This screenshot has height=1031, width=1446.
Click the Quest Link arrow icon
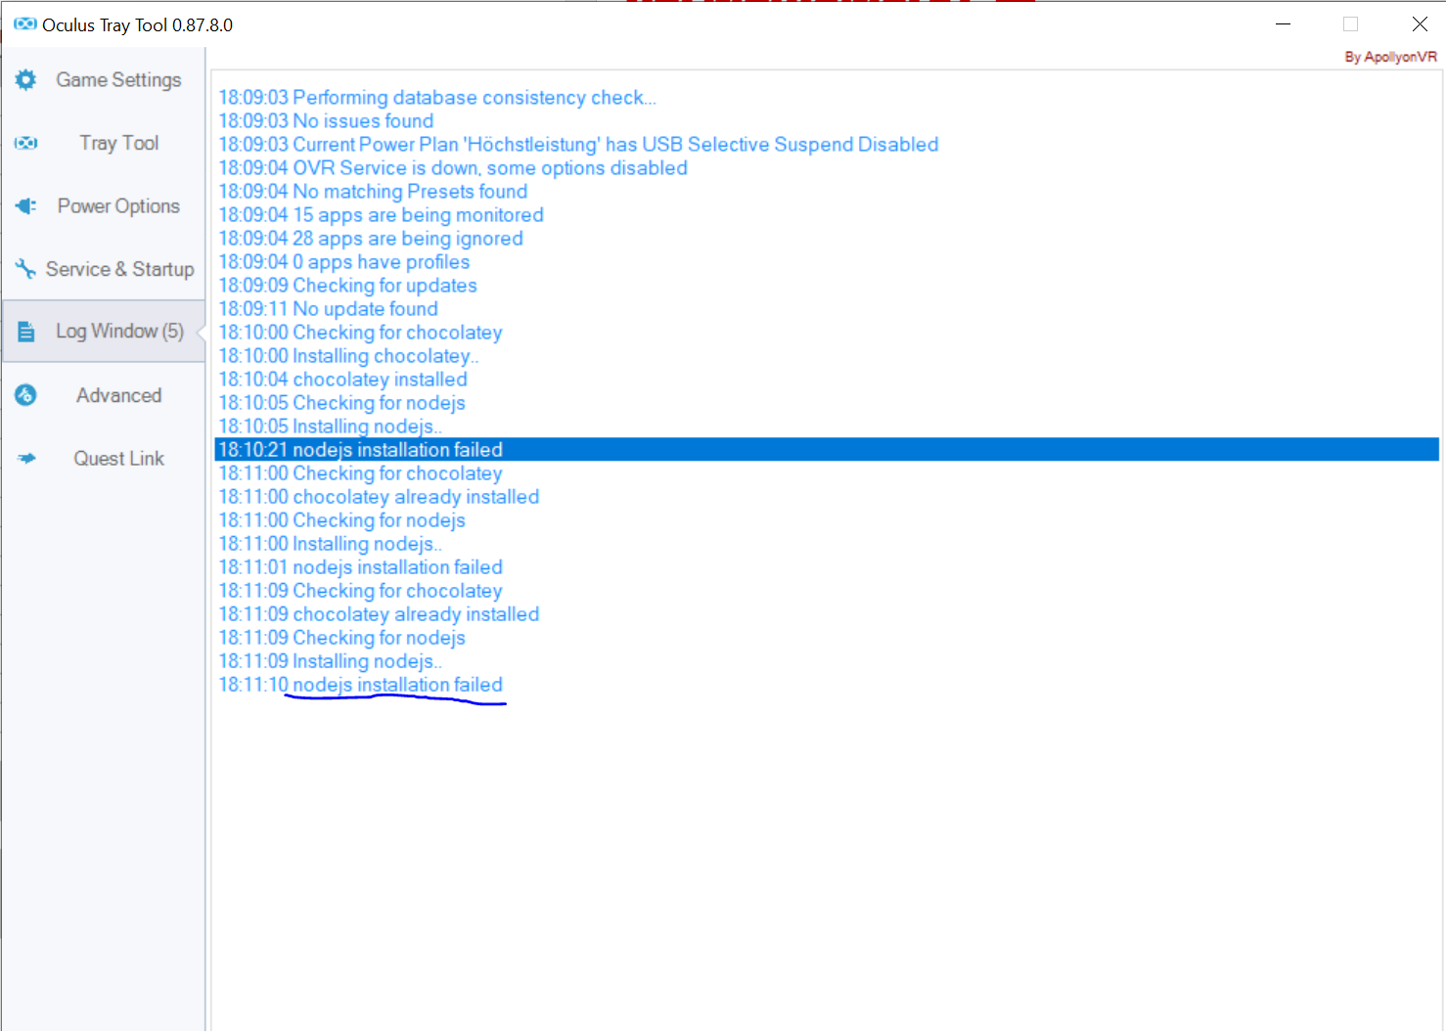25,458
